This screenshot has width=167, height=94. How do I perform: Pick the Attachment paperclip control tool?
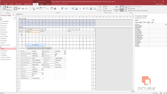[80, 8]
